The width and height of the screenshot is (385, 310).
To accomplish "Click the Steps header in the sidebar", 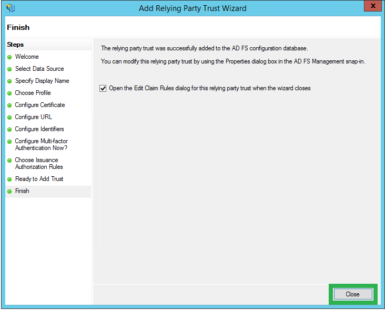I will [15, 45].
